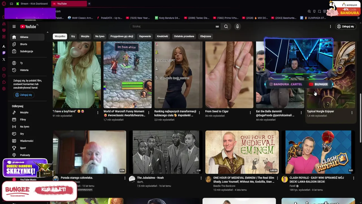Open YouTube settings three-dot menu
This screenshot has width=362, height=204.
pyautogui.click(x=330, y=26)
